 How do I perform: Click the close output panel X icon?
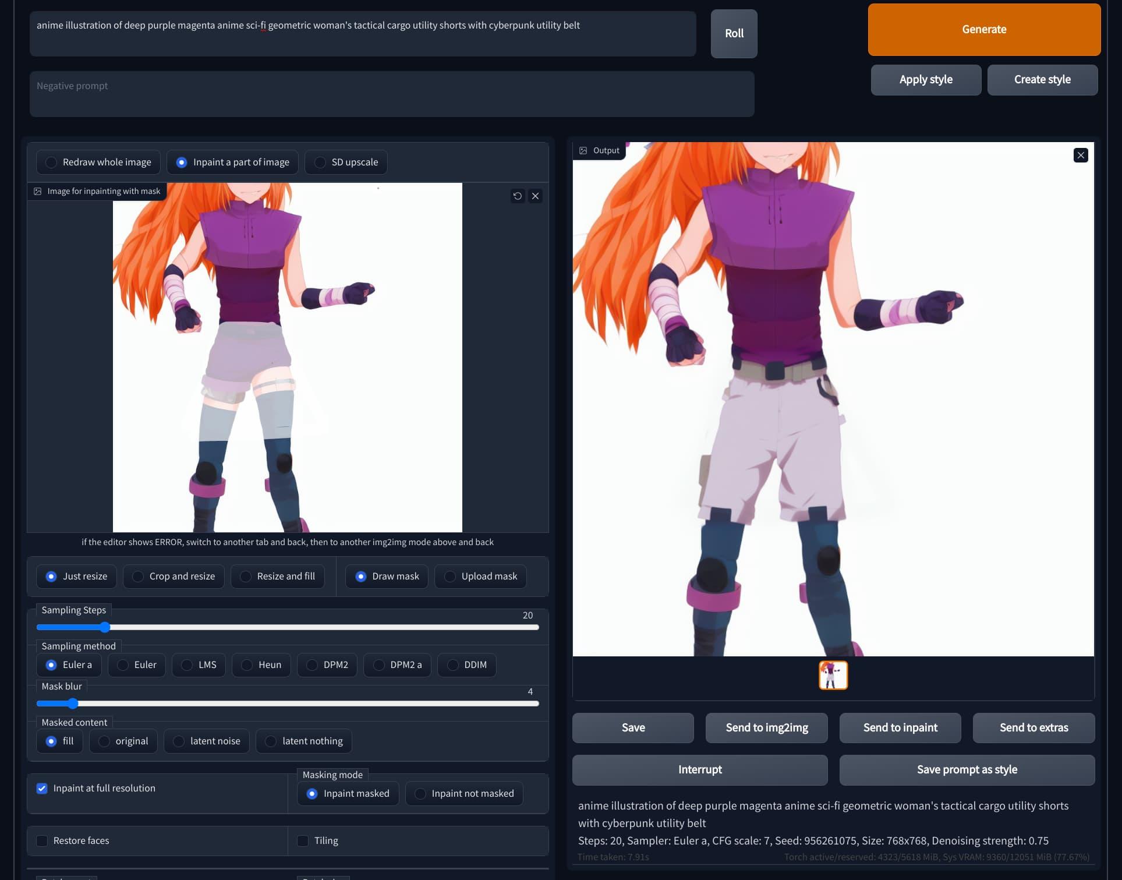(x=1080, y=155)
